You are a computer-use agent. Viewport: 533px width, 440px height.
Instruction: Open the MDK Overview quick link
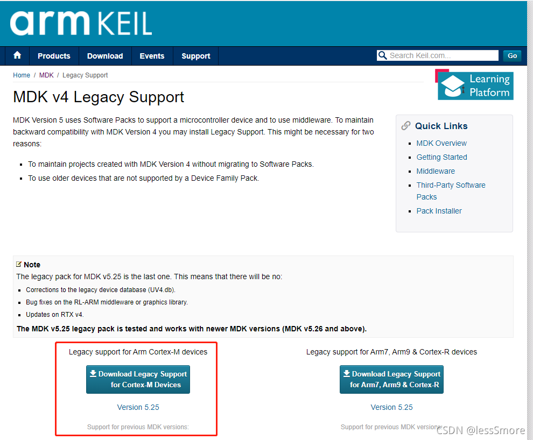click(x=441, y=143)
